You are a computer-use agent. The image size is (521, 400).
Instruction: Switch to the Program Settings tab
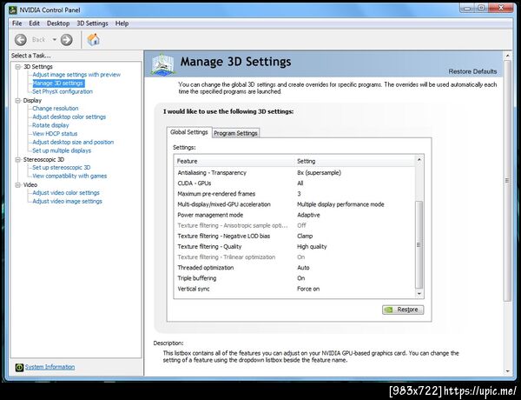235,133
